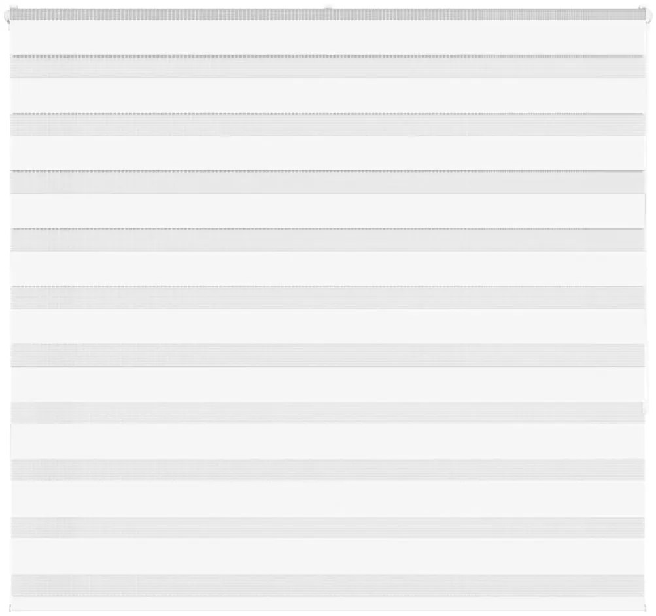Click the white opaque band below the top rail
This screenshot has height=616, width=656.
328,38
